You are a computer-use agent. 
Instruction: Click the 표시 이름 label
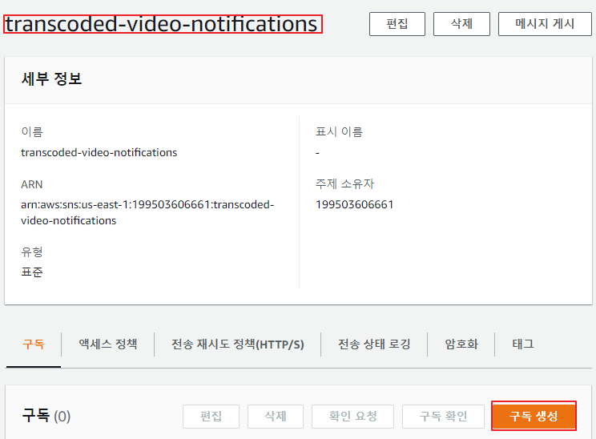339,131
